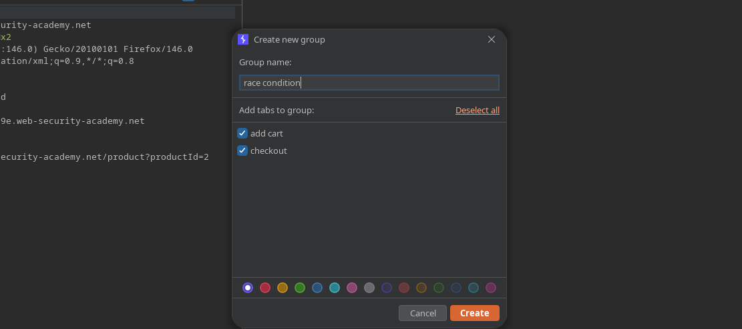Pick the bright green group color
This screenshot has height=329, width=742.
[300, 288]
